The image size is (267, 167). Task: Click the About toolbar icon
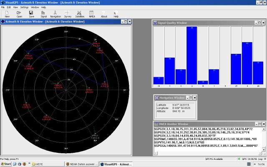click(x=104, y=14)
